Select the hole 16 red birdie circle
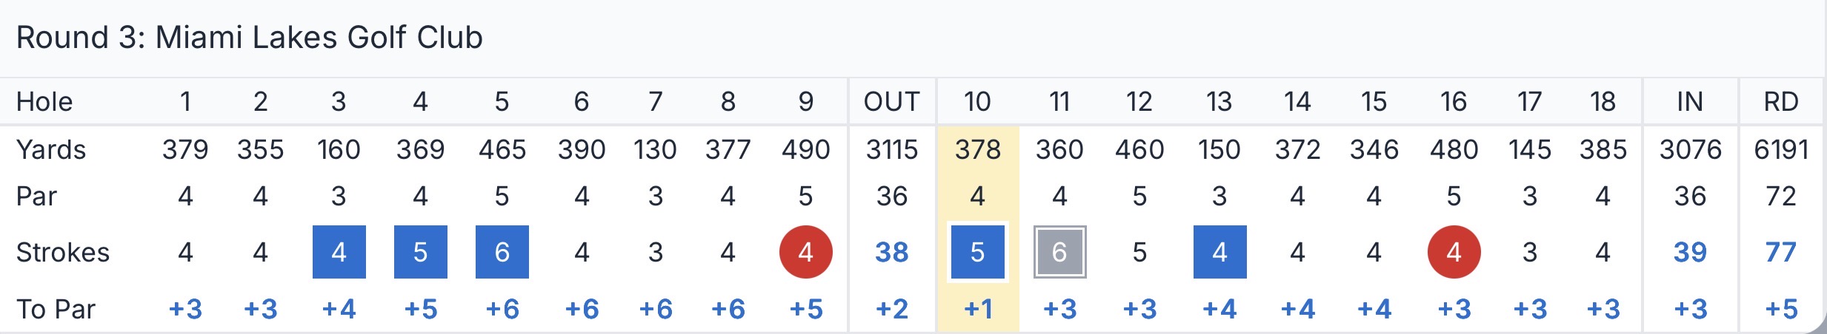Screen dimensions: 1827x334 tap(1454, 252)
